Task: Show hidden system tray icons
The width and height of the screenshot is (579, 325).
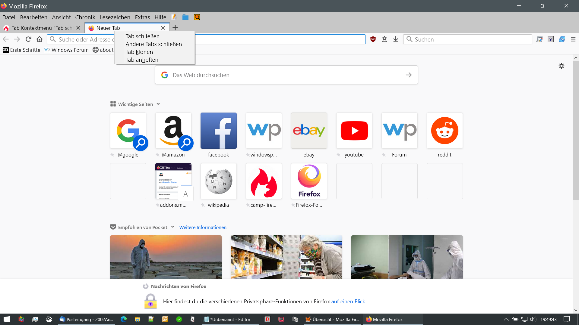Action: [x=506, y=319]
